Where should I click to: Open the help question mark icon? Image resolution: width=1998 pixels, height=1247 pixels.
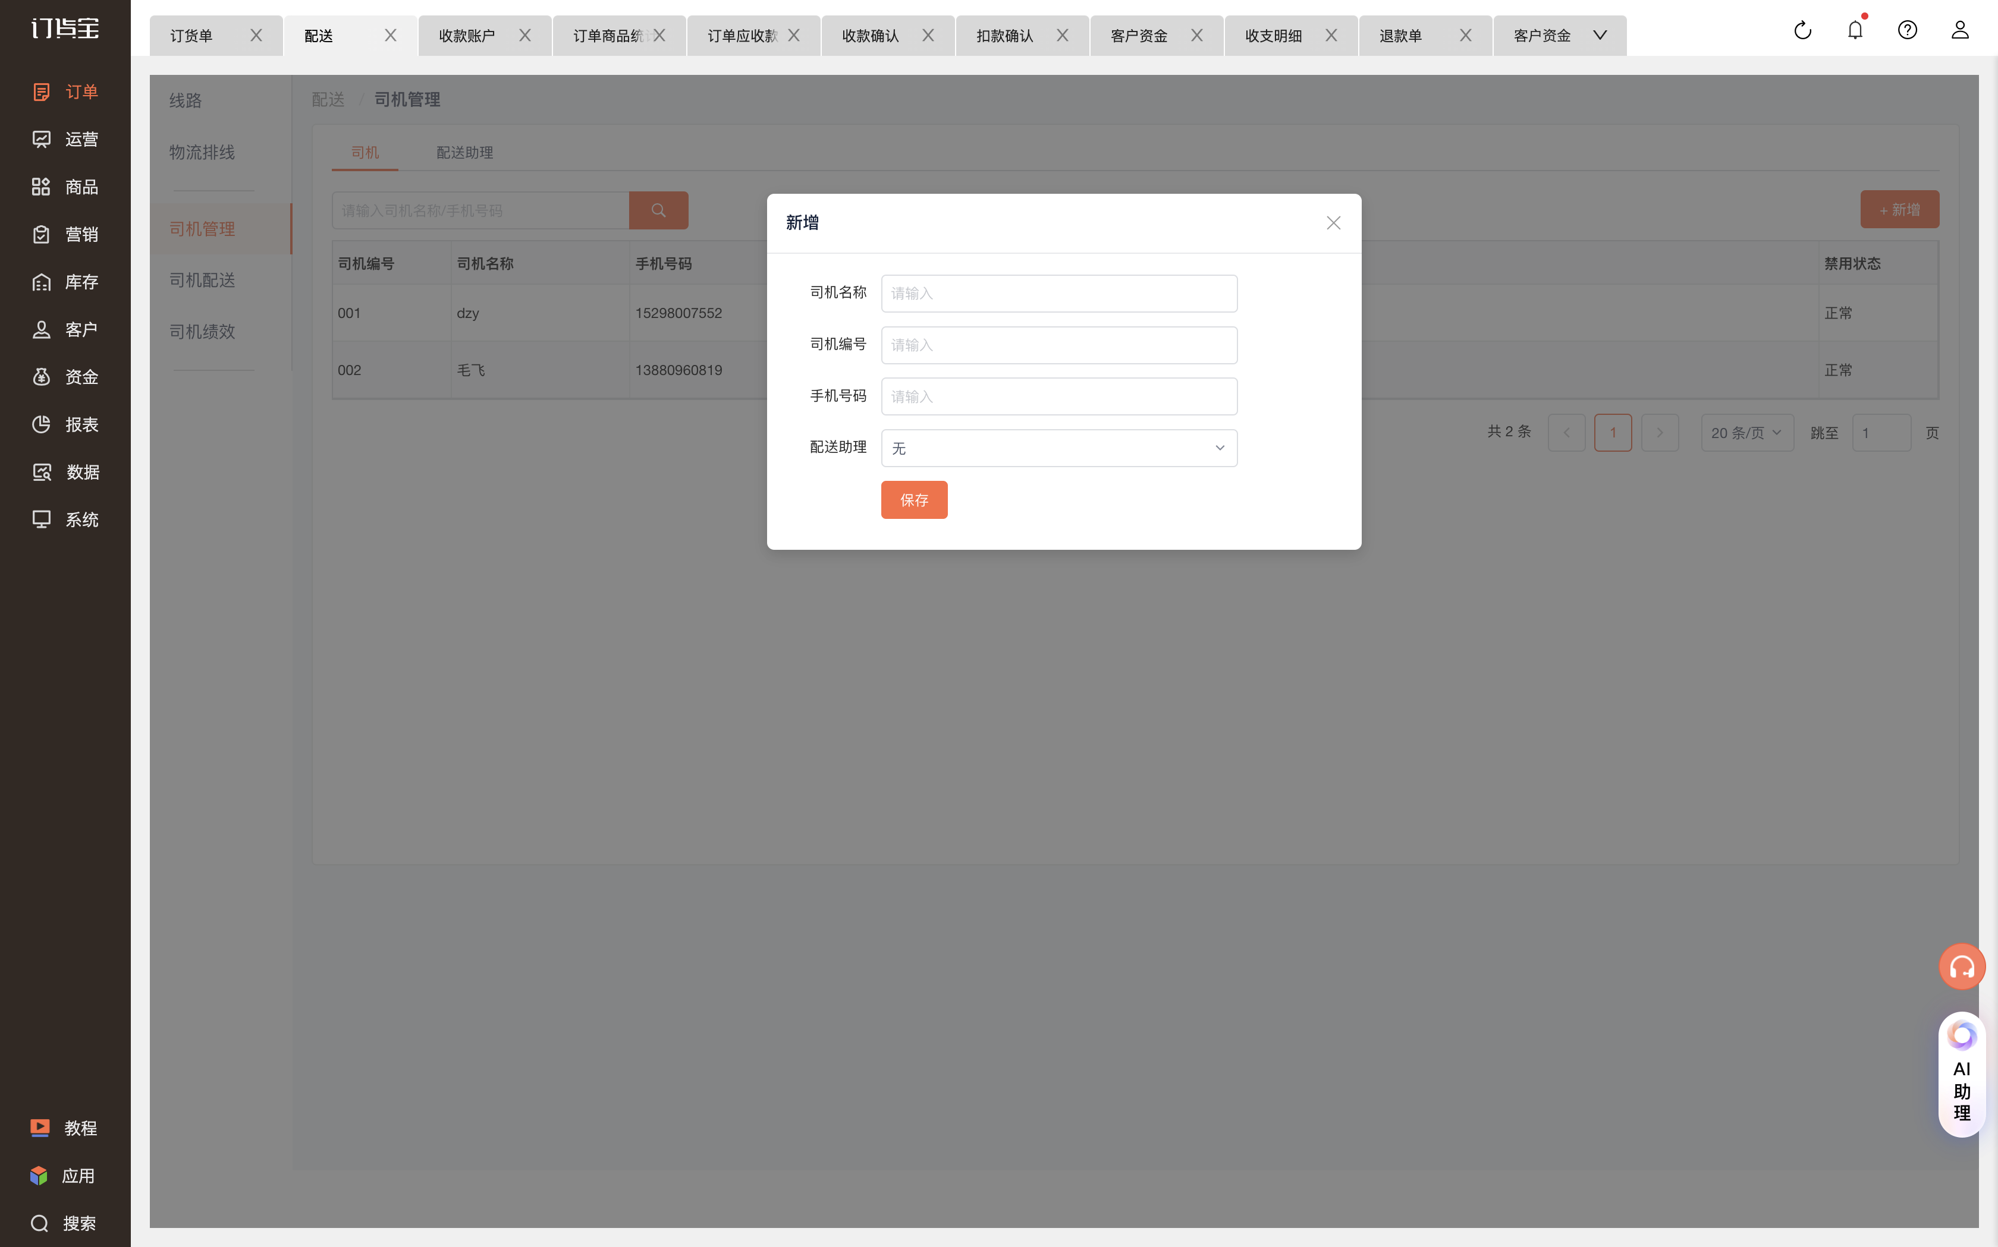tap(1907, 30)
